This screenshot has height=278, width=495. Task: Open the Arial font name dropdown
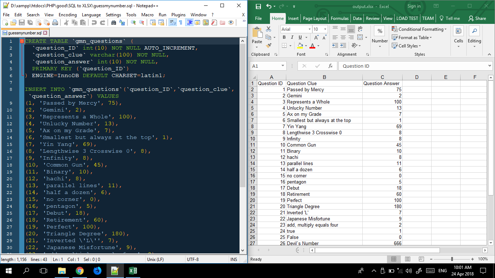tap(309, 29)
